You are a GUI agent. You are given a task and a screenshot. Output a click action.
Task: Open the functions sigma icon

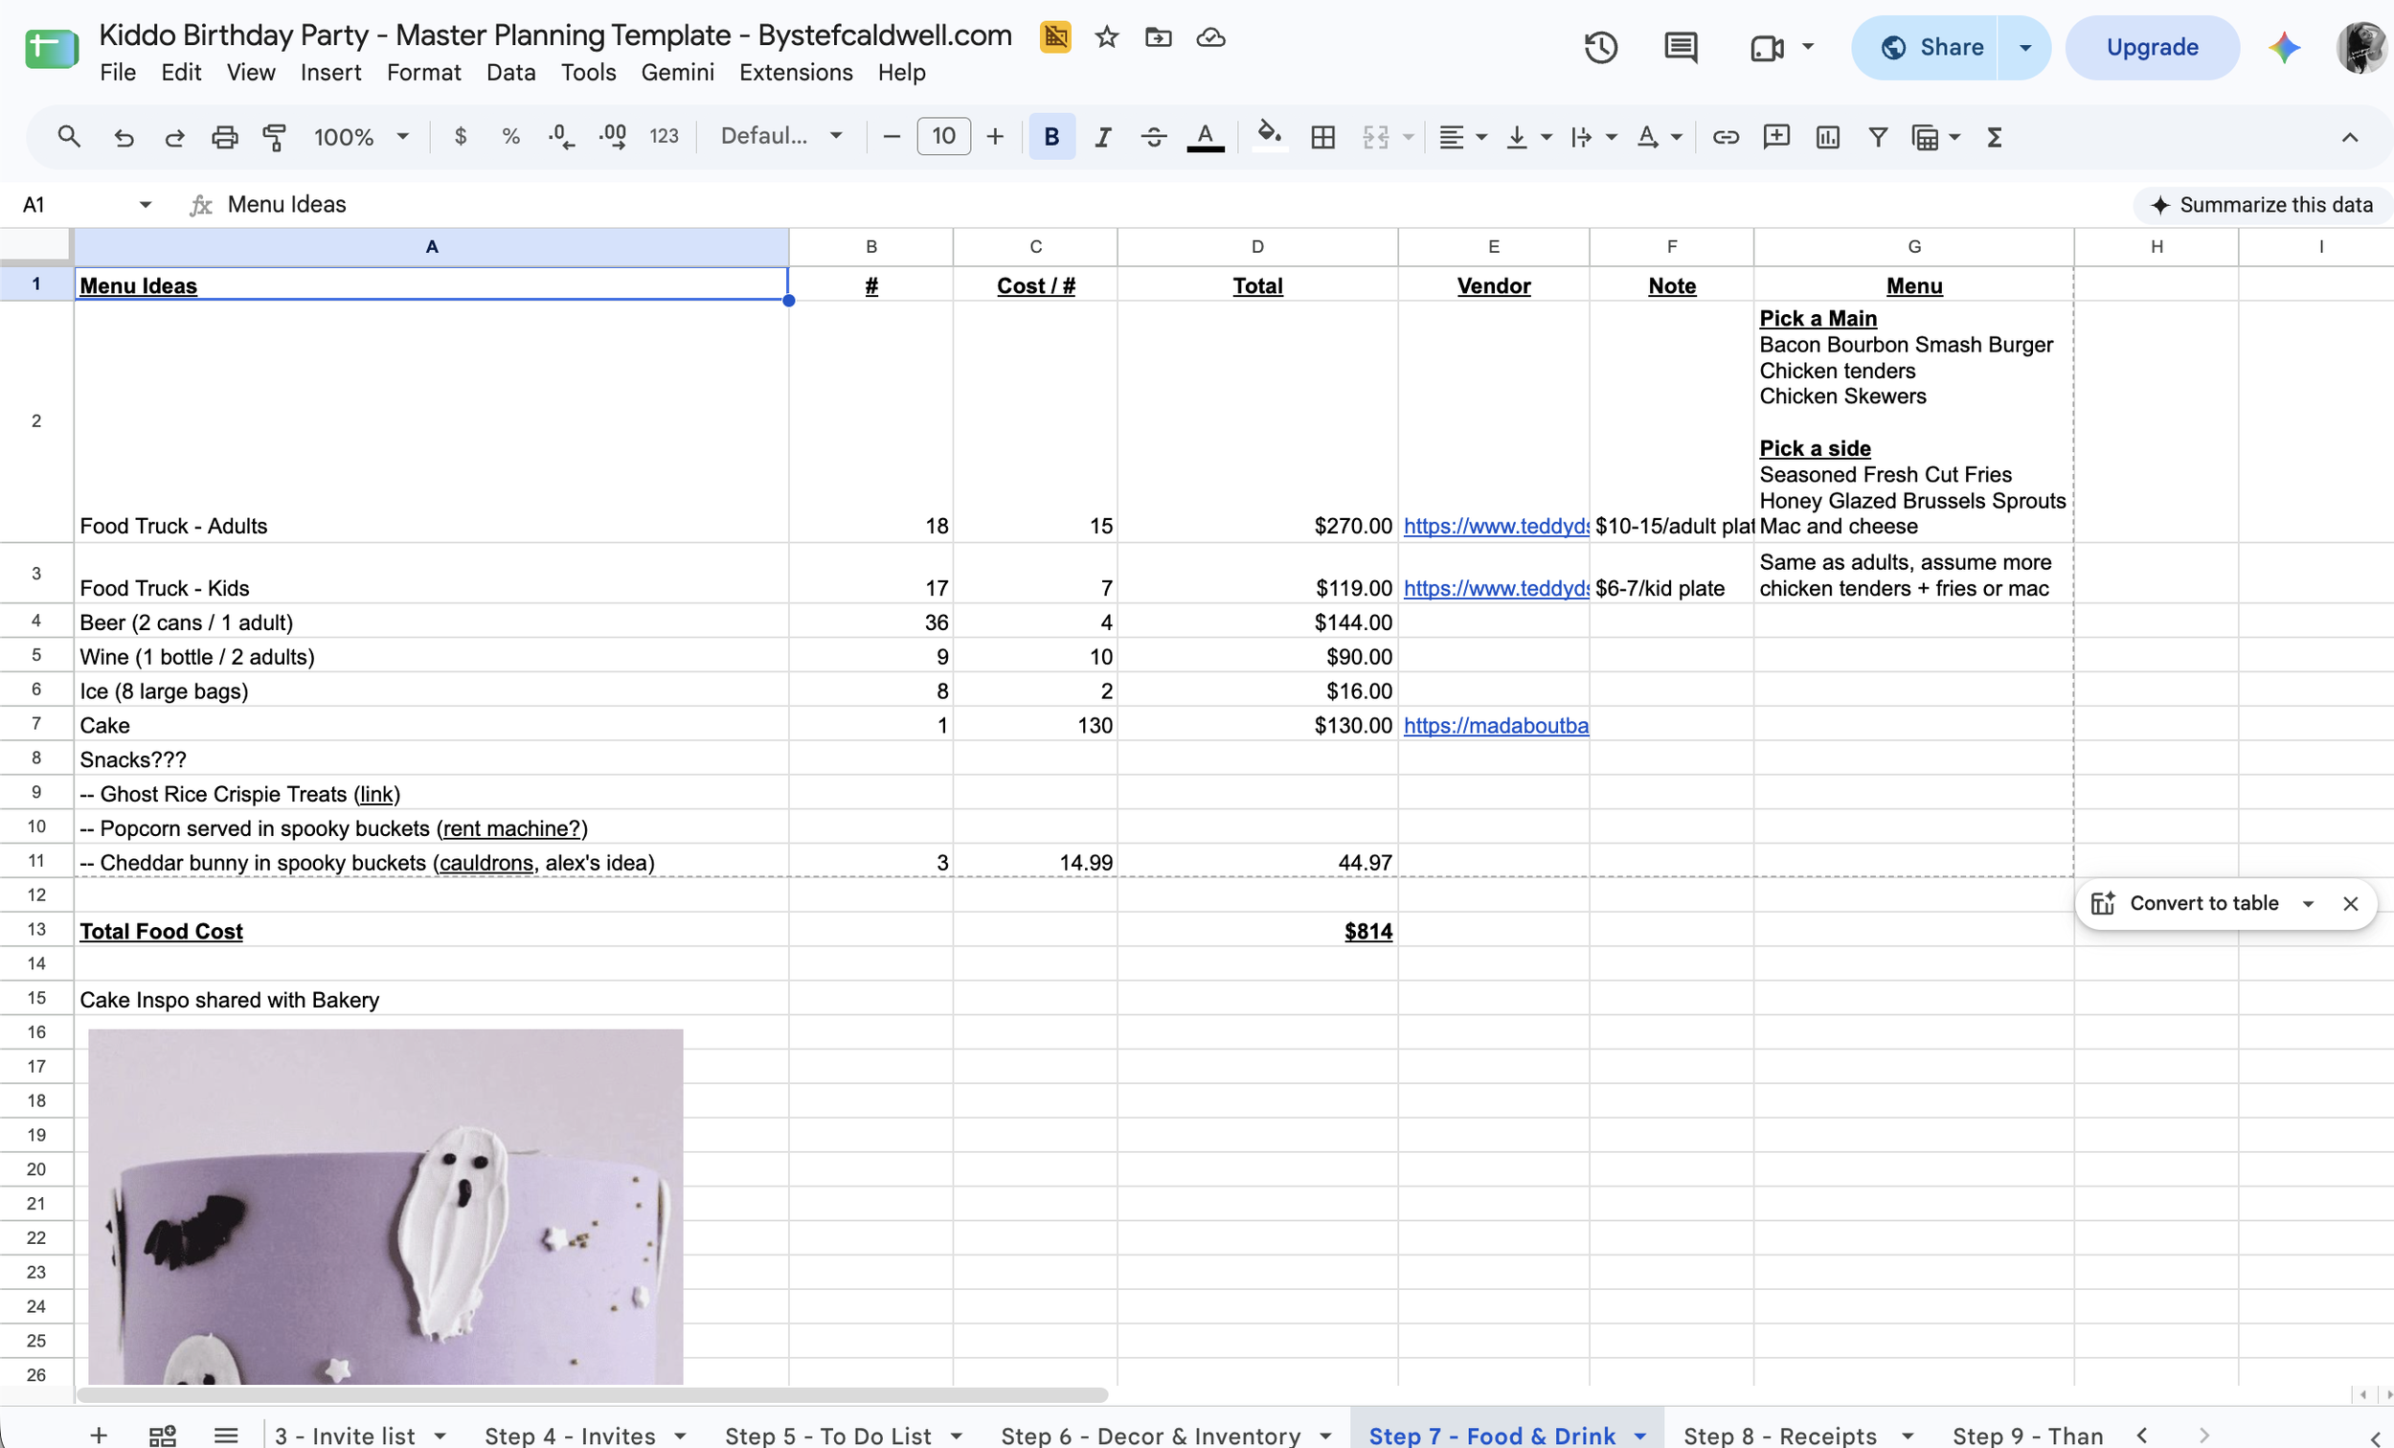[x=1994, y=137]
